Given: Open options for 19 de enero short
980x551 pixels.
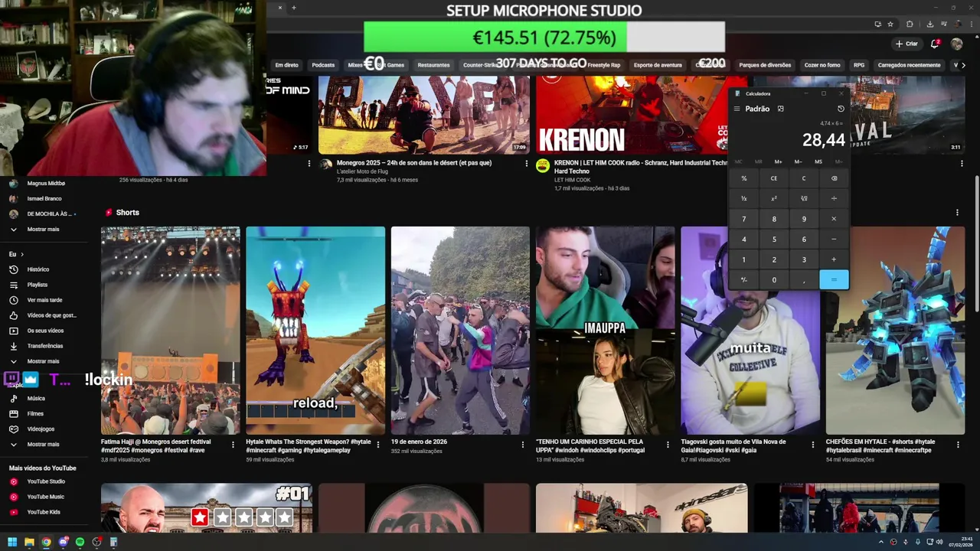Looking at the screenshot, I should [x=523, y=444].
